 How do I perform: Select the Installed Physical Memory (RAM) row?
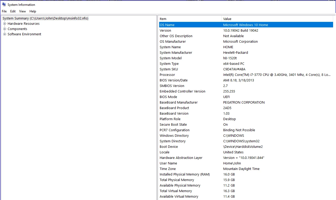click(x=246, y=174)
